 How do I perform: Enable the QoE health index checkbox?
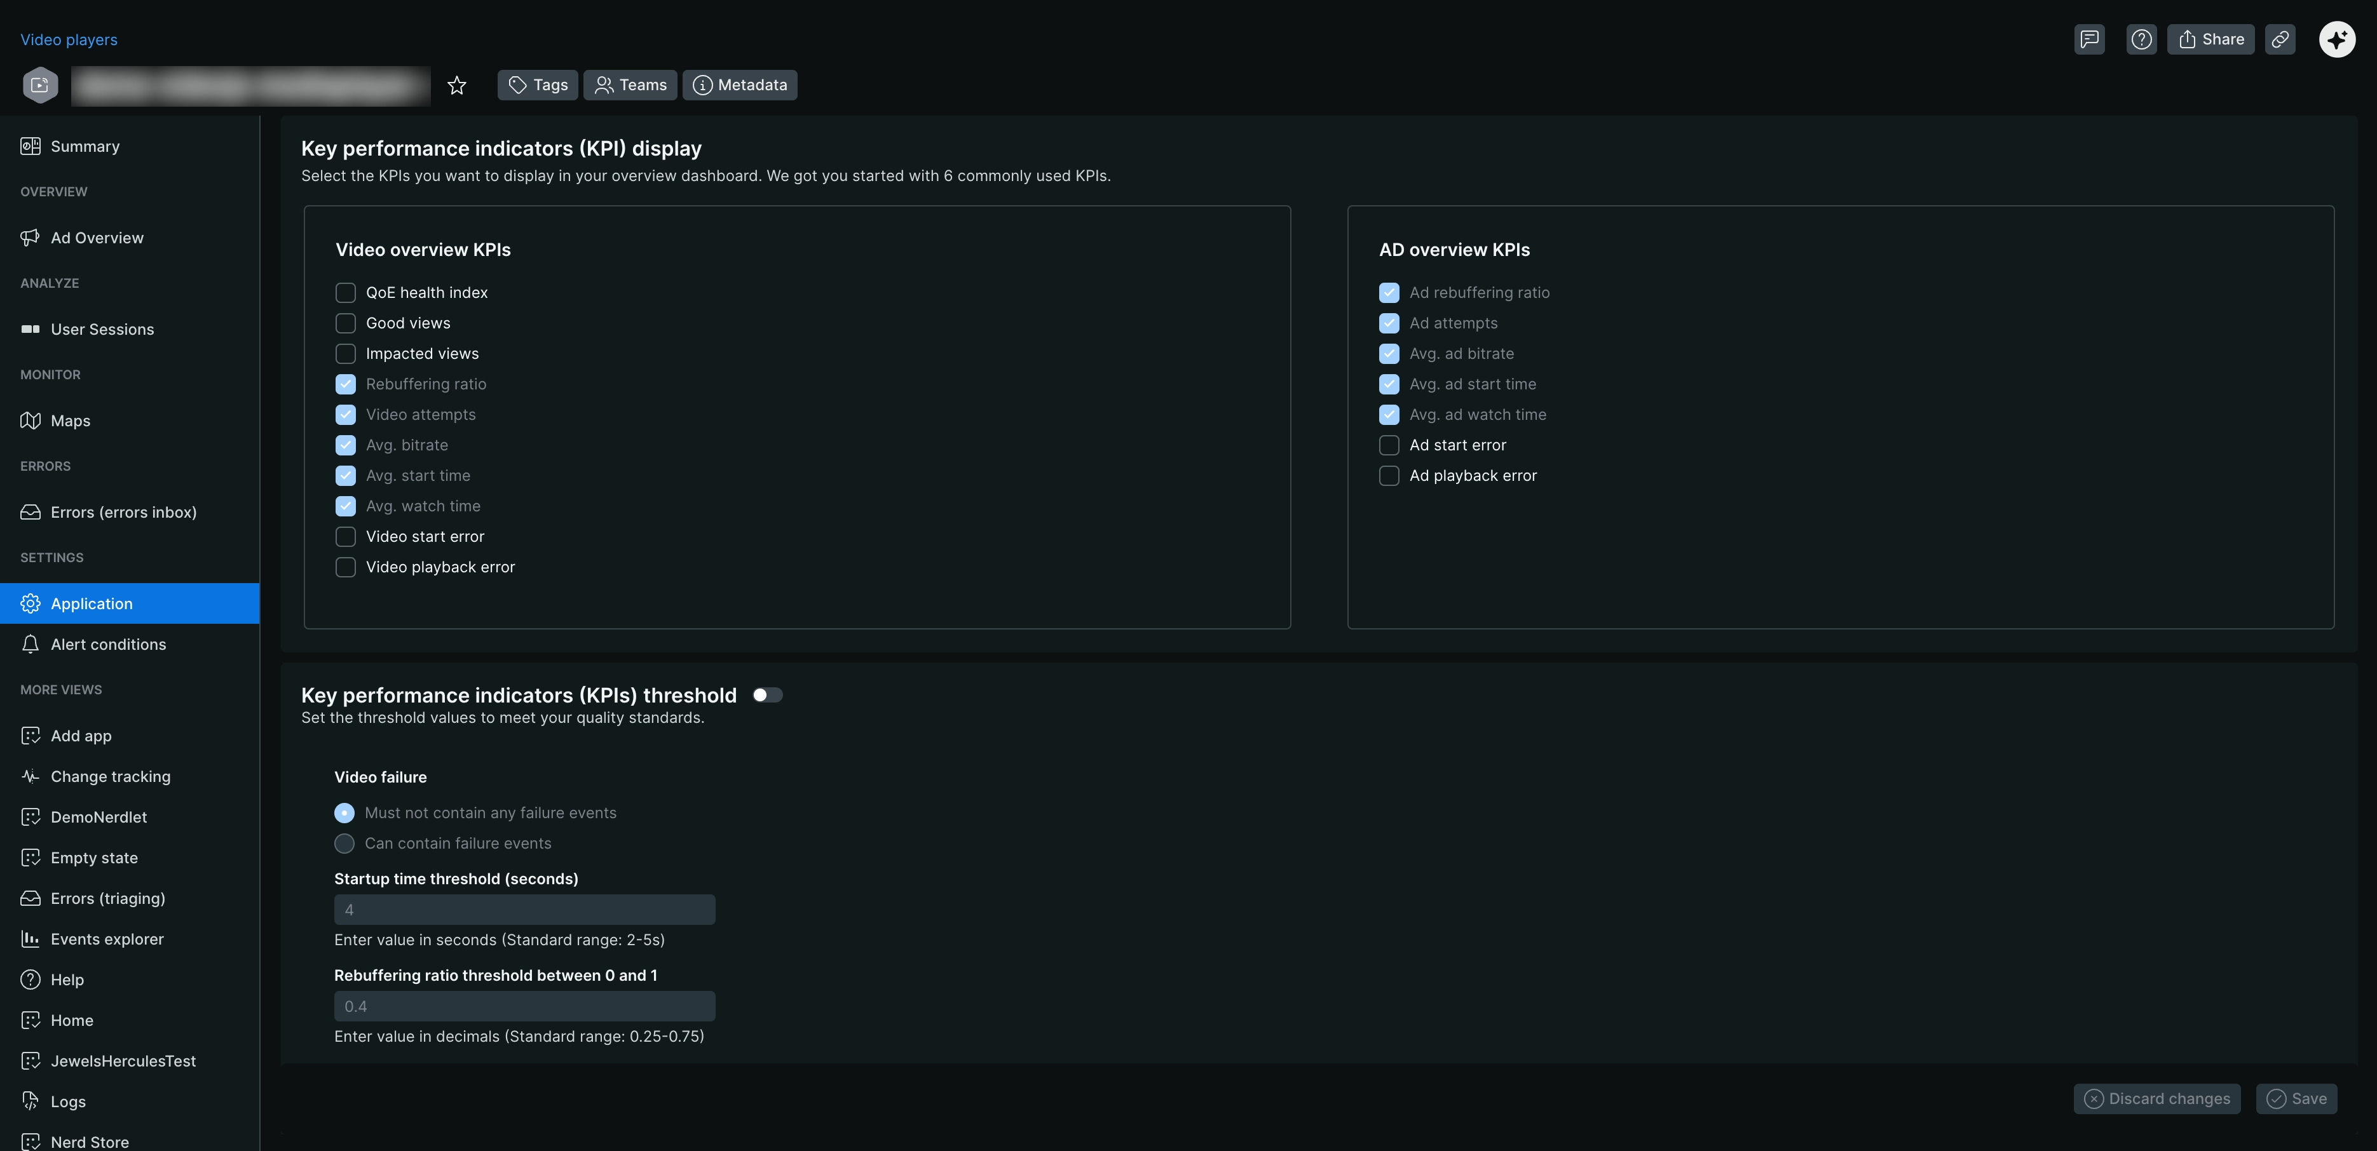coord(345,292)
